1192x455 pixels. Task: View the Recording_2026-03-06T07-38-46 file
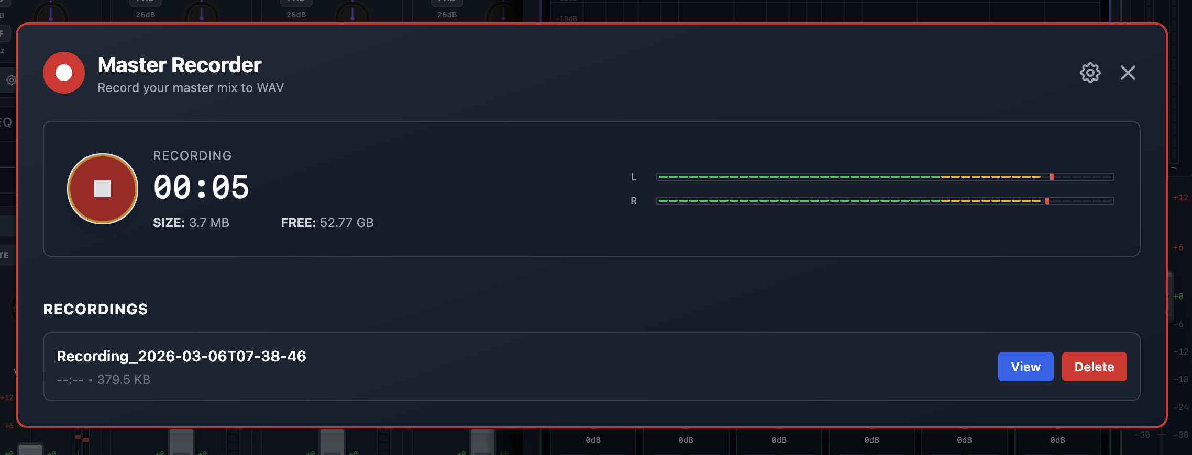click(1025, 367)
